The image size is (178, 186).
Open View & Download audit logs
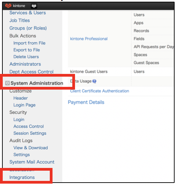31,148
